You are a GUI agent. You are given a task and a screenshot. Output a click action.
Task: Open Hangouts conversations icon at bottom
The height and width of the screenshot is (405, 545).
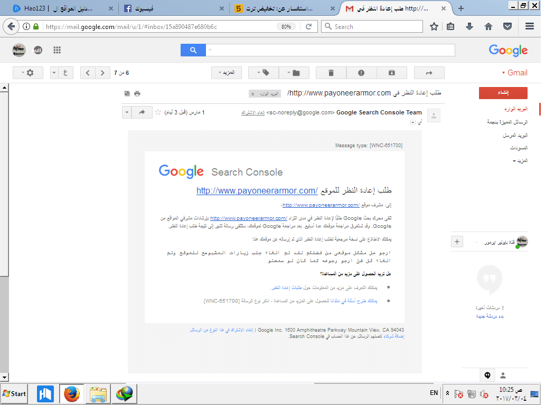[x=487, y=375]
